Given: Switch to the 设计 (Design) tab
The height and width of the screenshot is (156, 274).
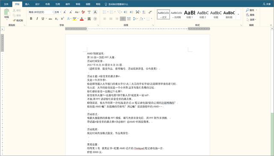Looking at the screenshot, I should point(37,4).
